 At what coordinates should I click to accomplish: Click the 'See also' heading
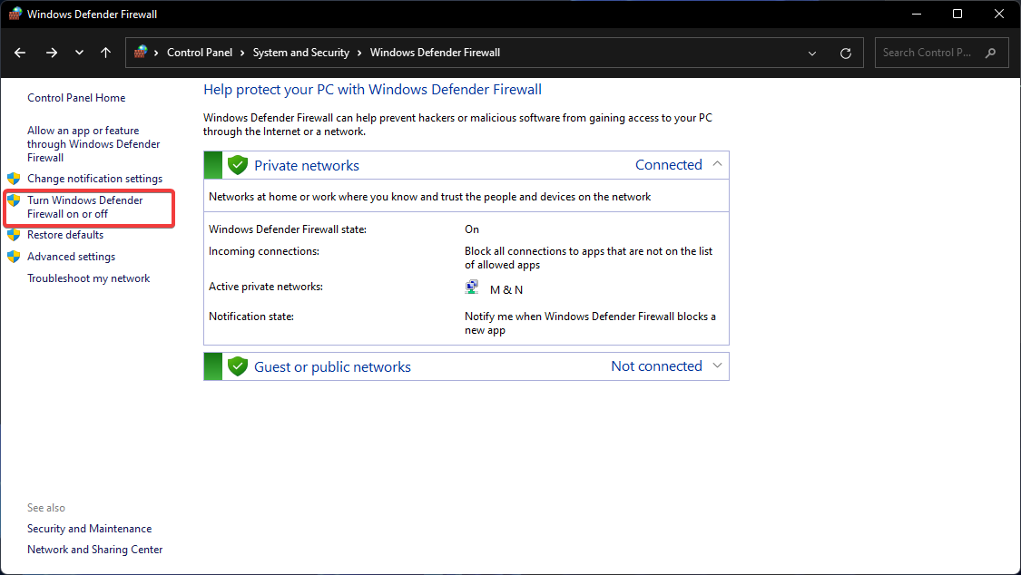click(46, 508)
